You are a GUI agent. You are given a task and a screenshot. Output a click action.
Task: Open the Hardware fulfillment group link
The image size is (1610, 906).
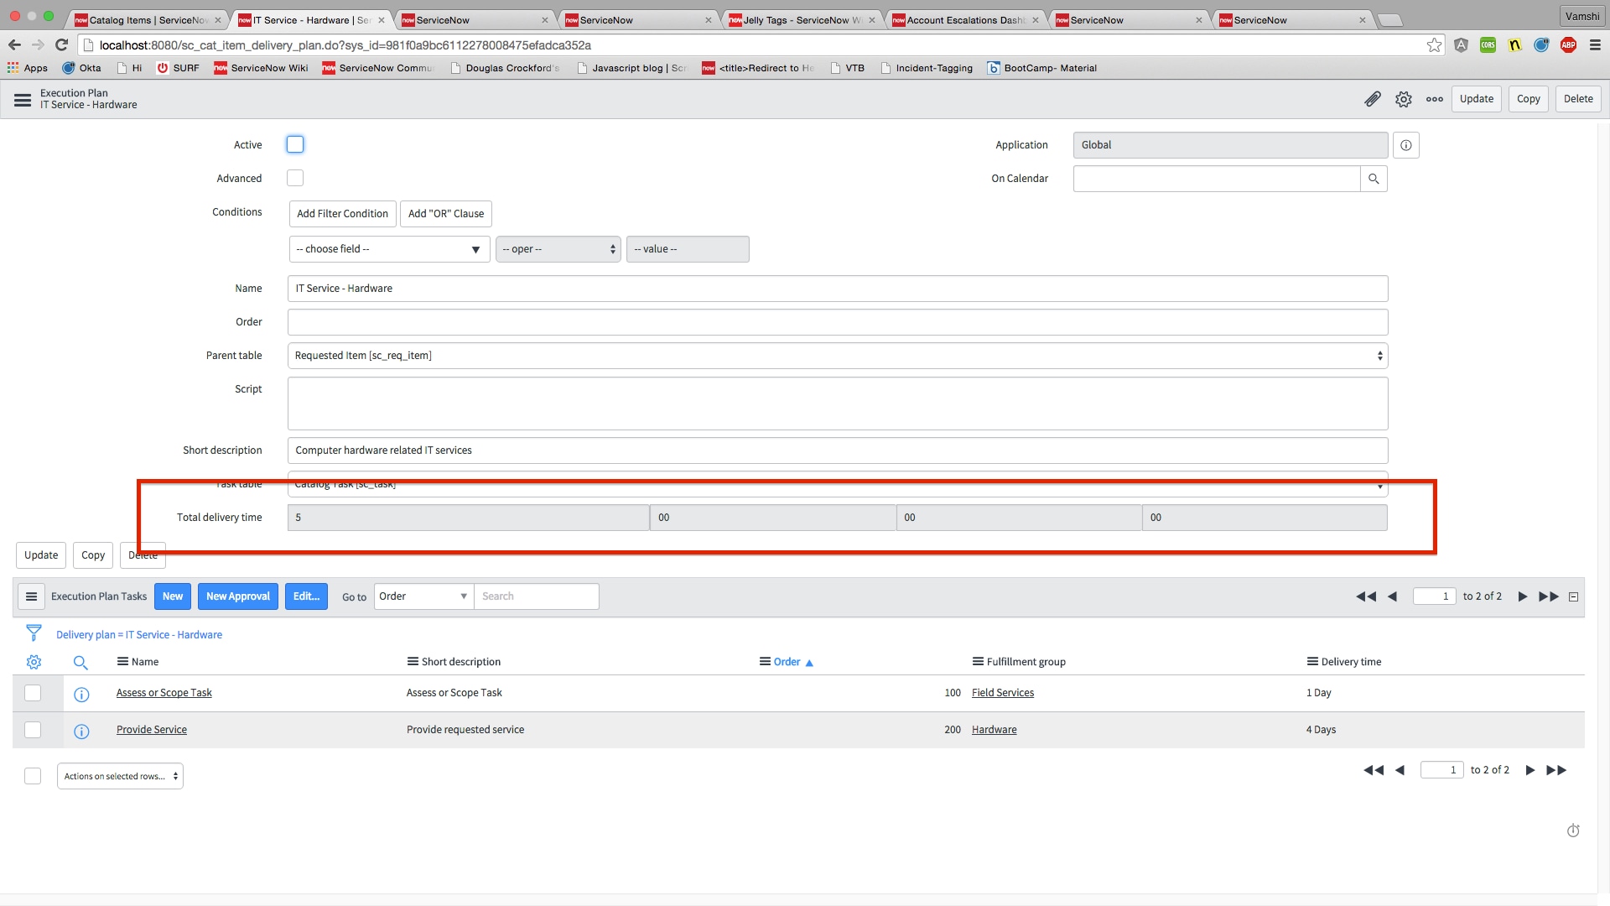[x=994, y=729]
